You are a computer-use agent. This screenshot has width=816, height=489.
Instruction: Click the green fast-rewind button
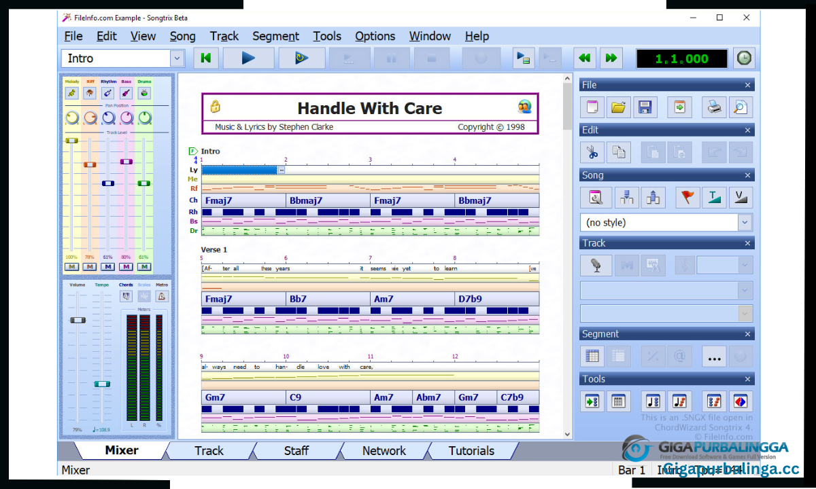click(x=584, y=58)
